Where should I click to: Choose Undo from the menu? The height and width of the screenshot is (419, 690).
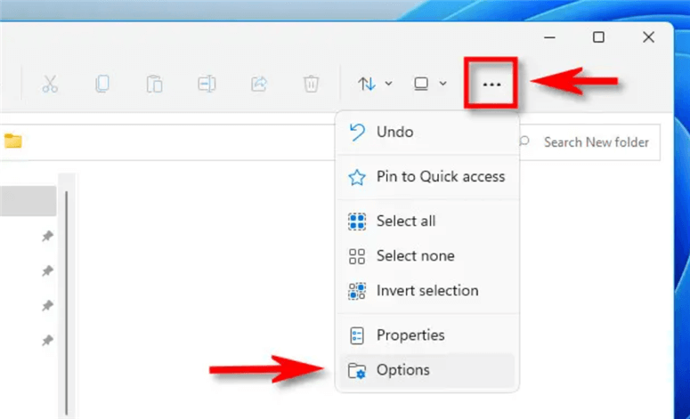point(426,132)
